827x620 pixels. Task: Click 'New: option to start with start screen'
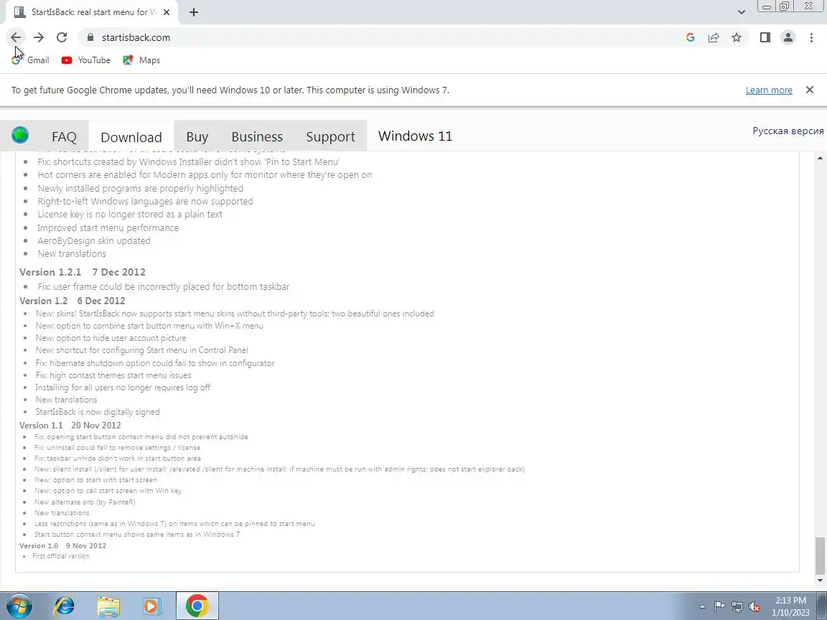[95, 480]
